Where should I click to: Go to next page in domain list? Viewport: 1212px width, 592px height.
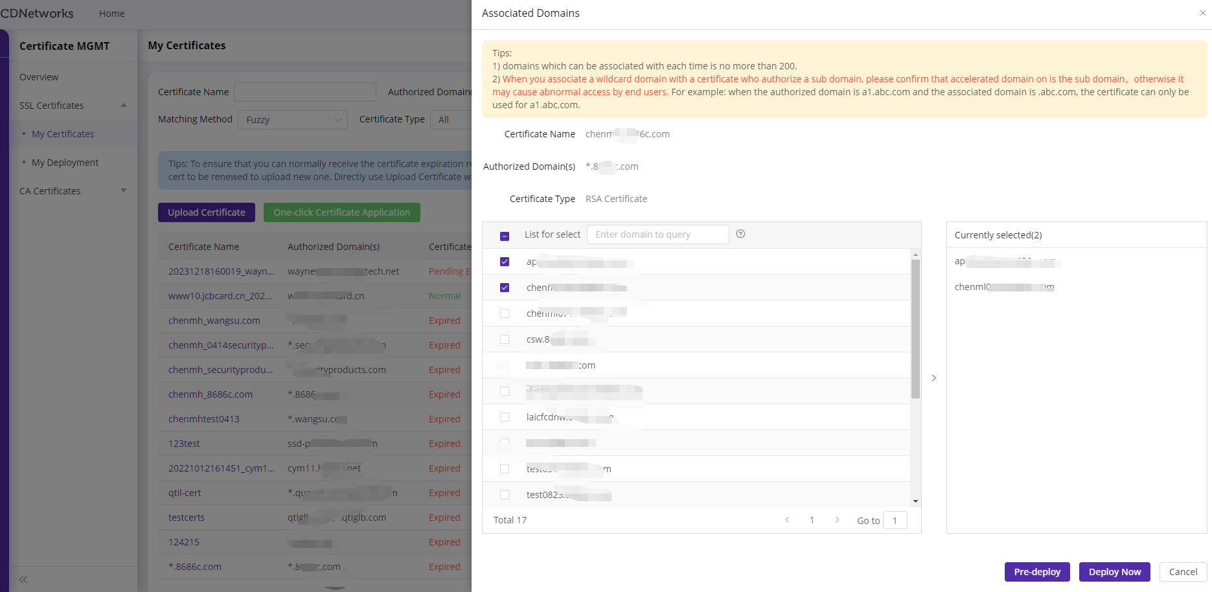tap(837, 520)
